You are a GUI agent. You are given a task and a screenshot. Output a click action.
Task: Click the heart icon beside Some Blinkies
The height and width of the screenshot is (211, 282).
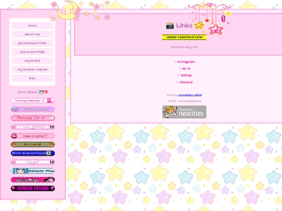pyautogui.click(x=46, y=92)
